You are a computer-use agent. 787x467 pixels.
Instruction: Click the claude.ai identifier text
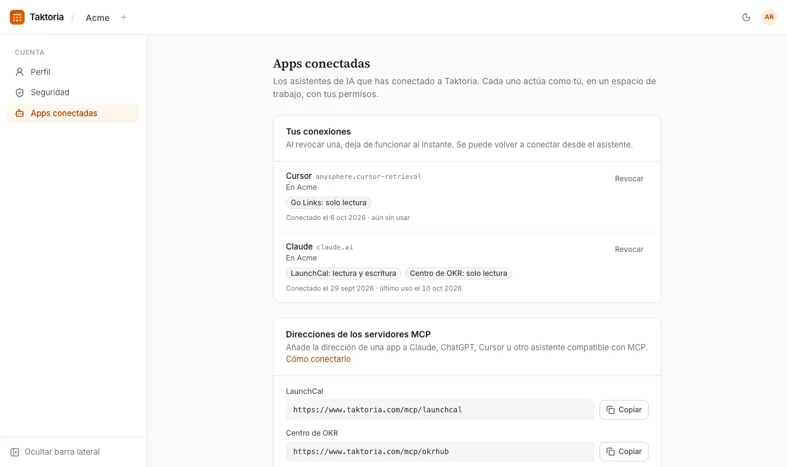[335, 247]
